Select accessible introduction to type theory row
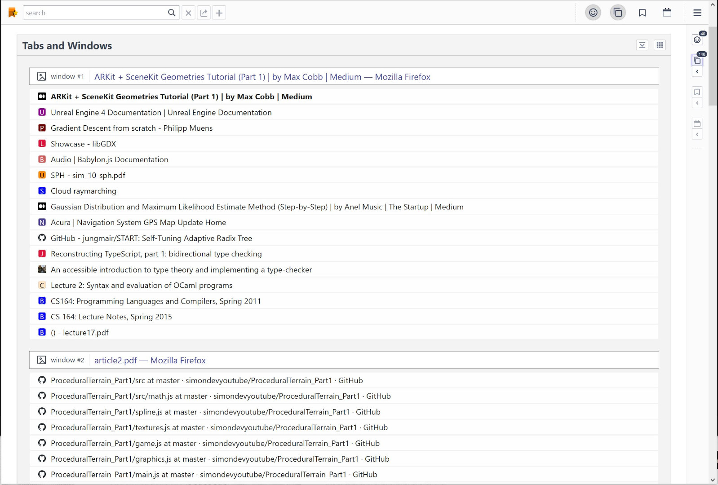This screenshot has width=718, height=485. point(344,269)
